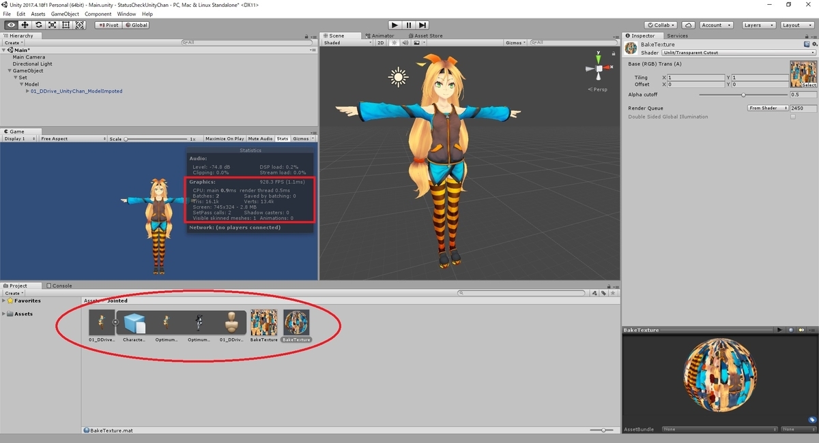Select the Hand (view) tool

11,25
